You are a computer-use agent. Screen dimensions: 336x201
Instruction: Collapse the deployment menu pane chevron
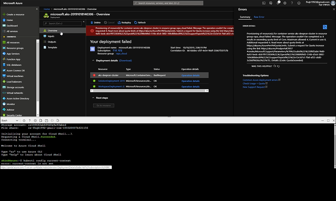(x=84, y=22)
